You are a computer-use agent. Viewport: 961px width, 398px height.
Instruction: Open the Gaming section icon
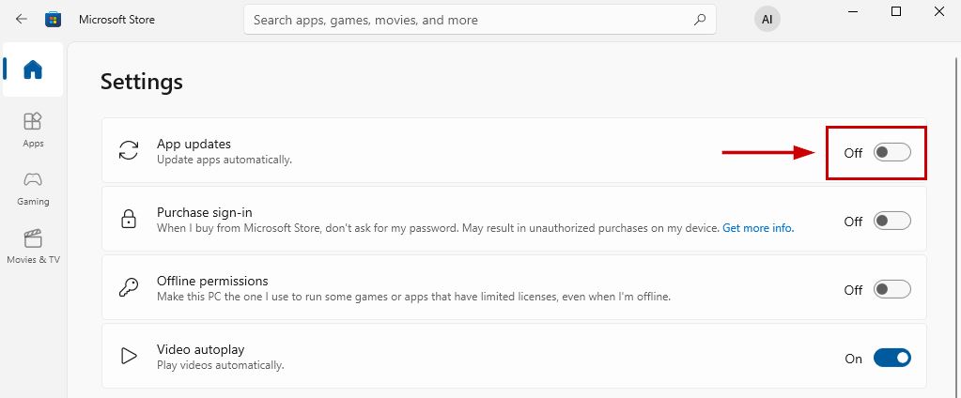(x=33, y=180)
